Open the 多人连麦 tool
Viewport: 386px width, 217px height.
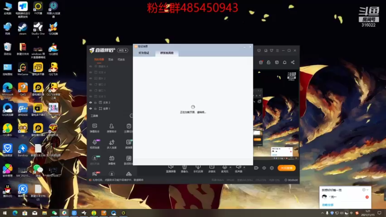coord(111,144)
